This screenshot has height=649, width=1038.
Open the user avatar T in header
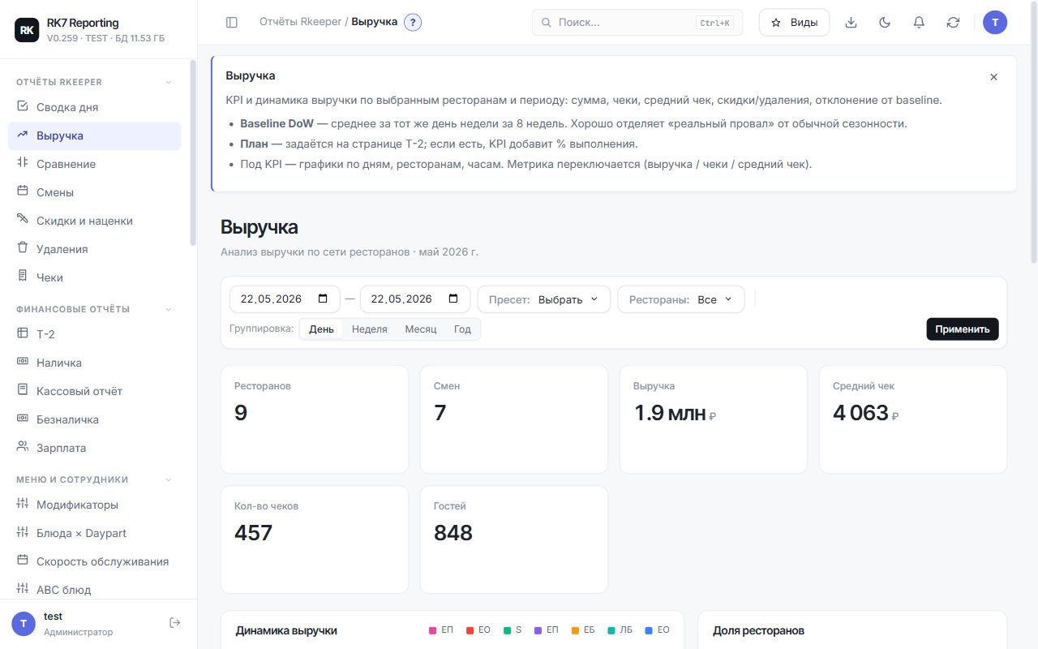point(995,23)
